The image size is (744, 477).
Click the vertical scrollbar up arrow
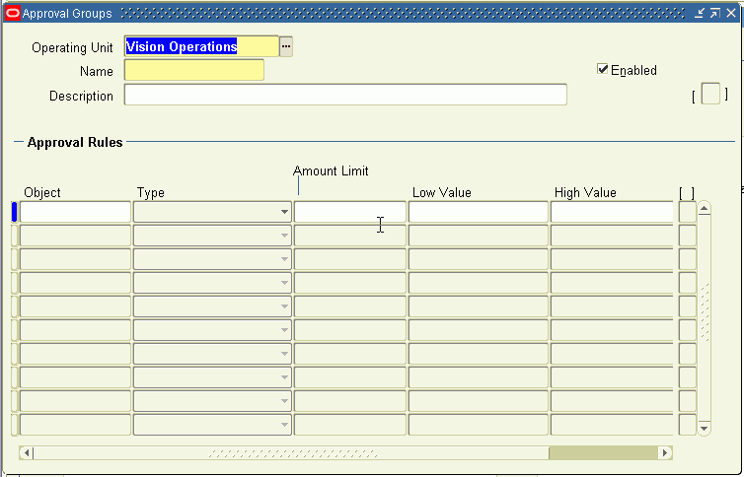(x=705, y=208)
